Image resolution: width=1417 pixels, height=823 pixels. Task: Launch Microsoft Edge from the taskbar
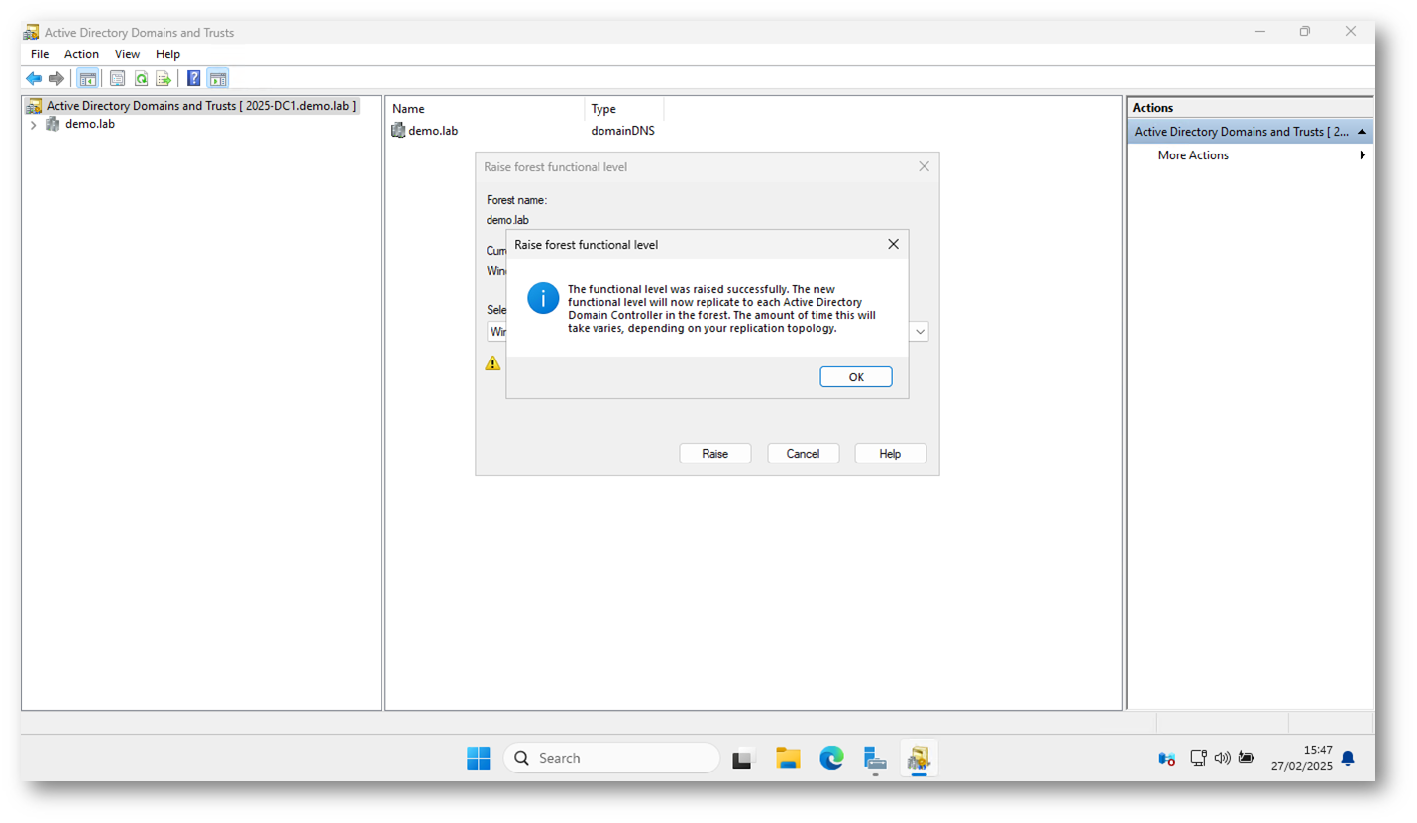point(831,758)
